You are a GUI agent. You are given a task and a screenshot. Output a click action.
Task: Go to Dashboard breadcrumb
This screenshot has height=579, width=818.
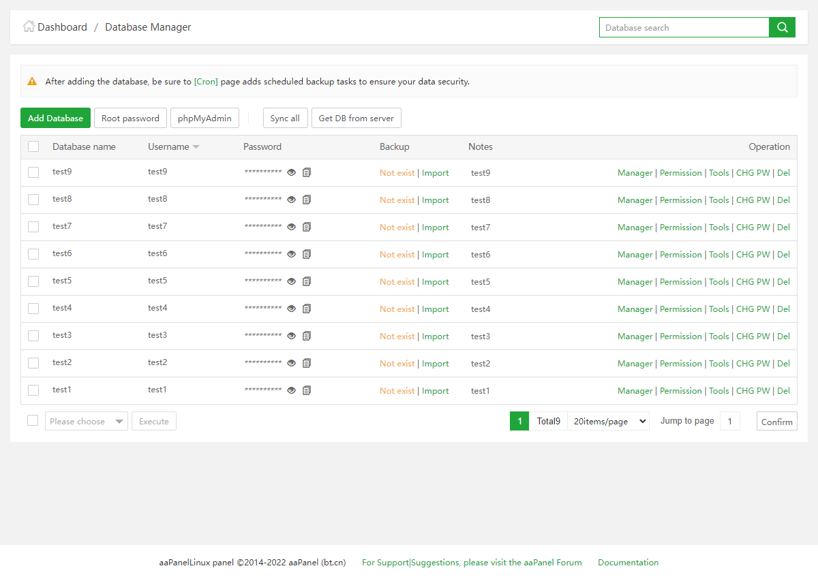coord(62,27)
